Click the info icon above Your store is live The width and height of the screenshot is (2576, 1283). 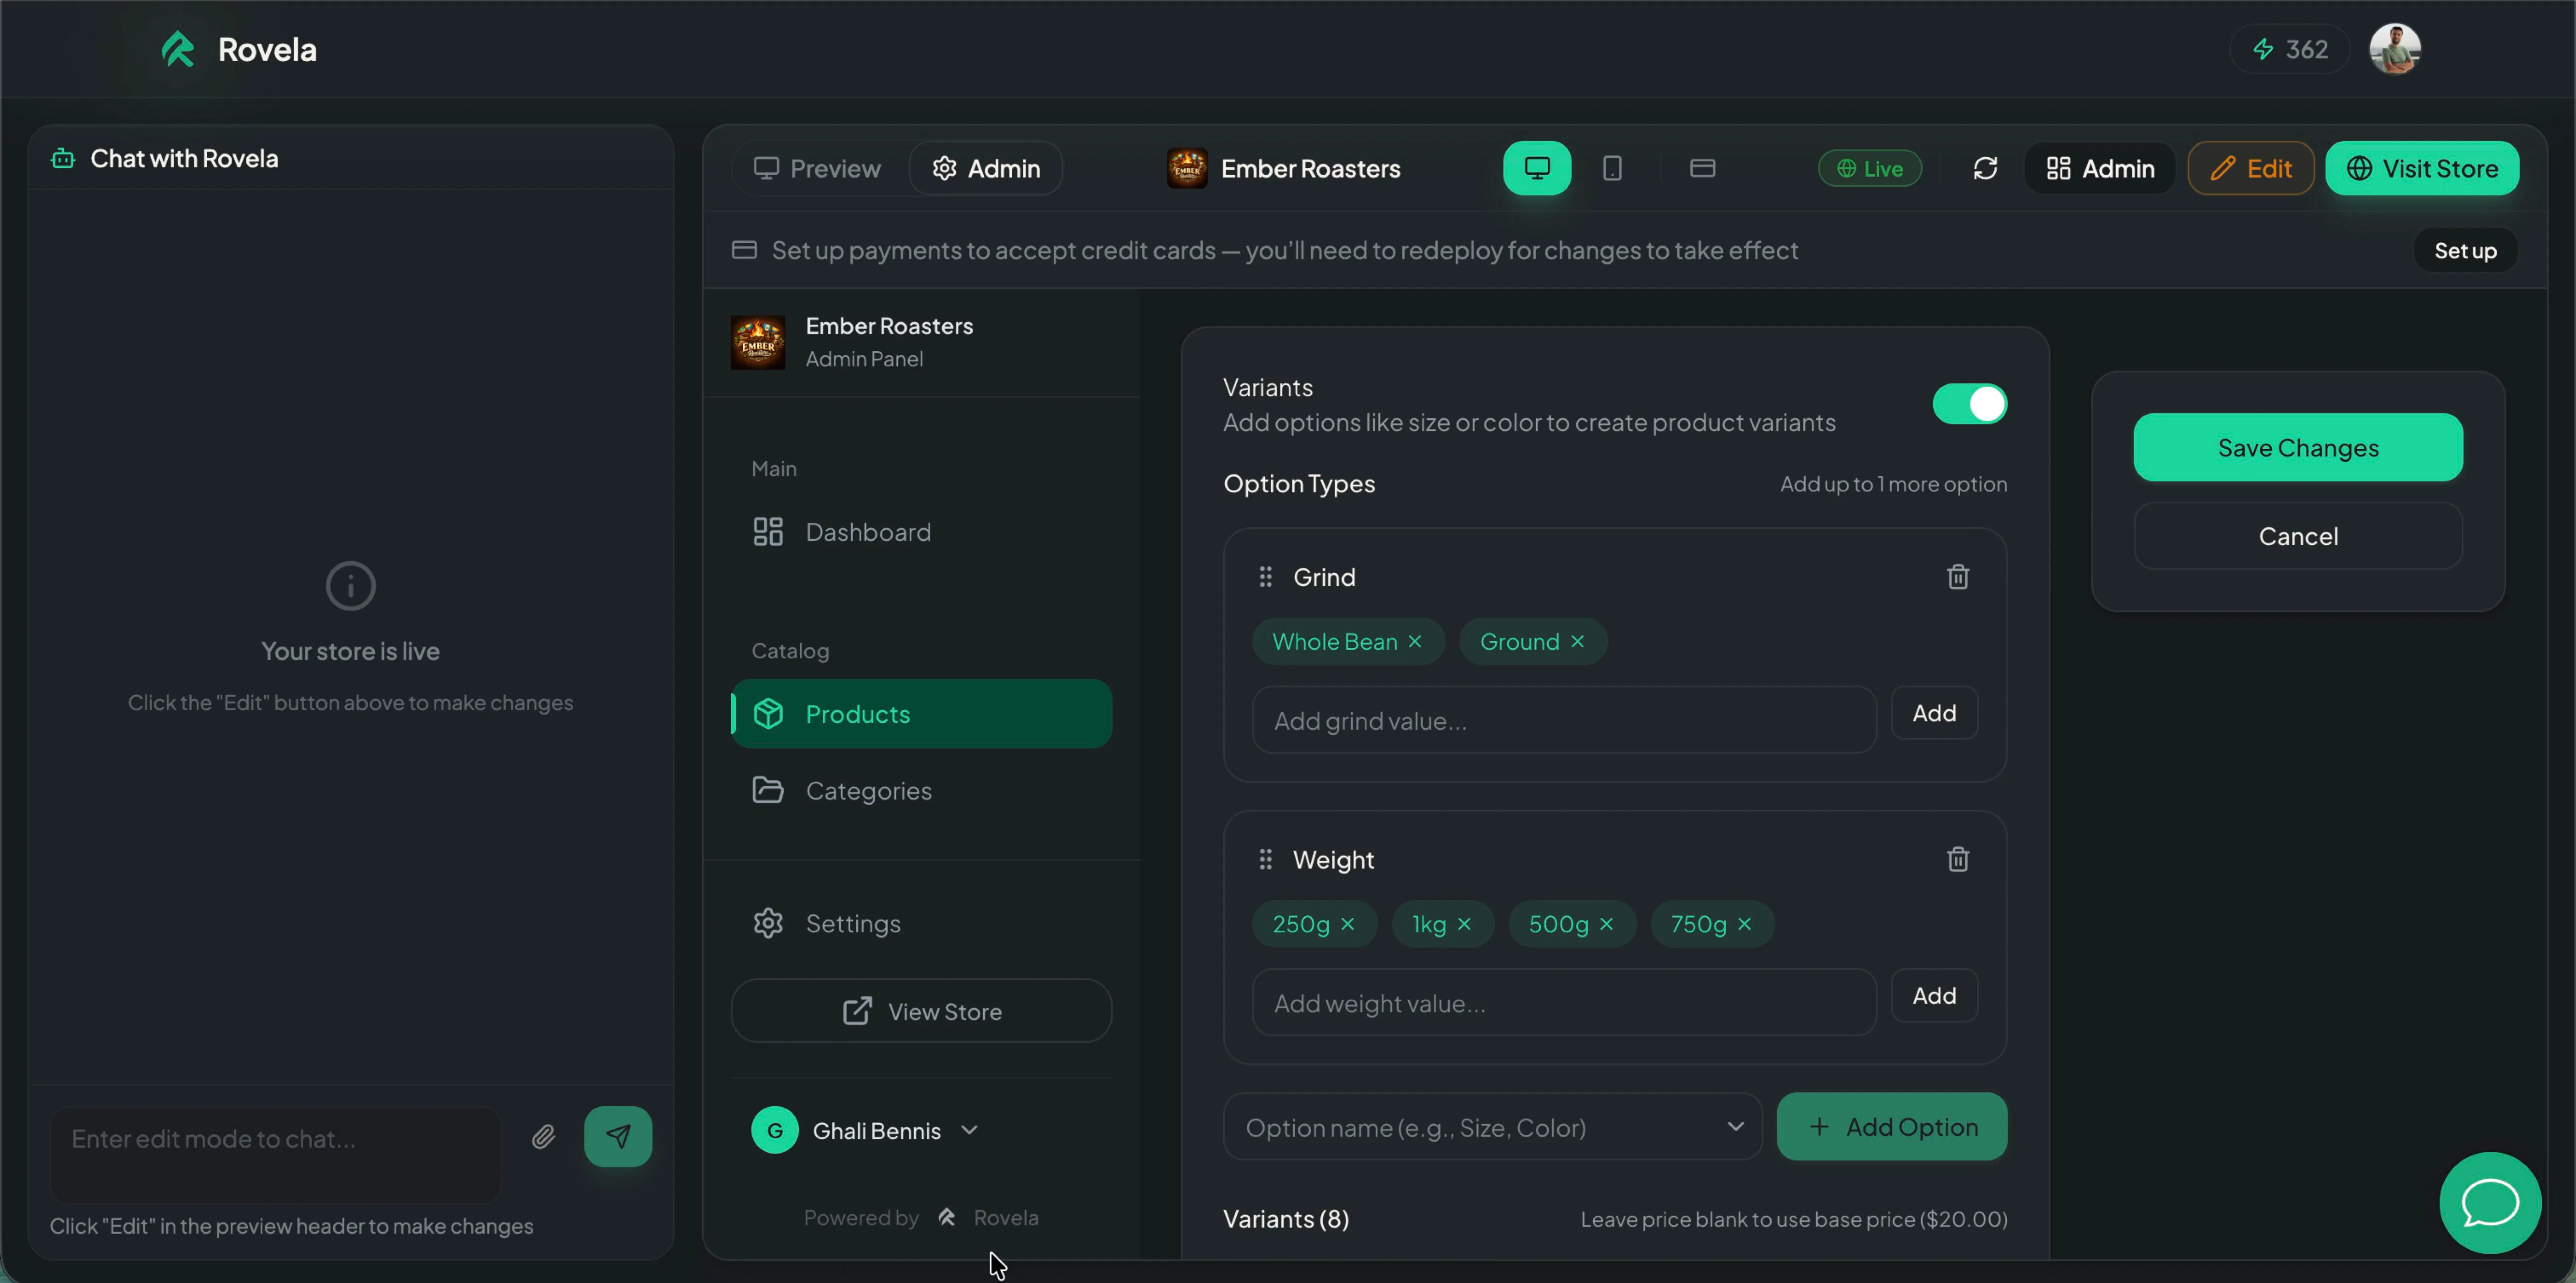coord(351,587)
